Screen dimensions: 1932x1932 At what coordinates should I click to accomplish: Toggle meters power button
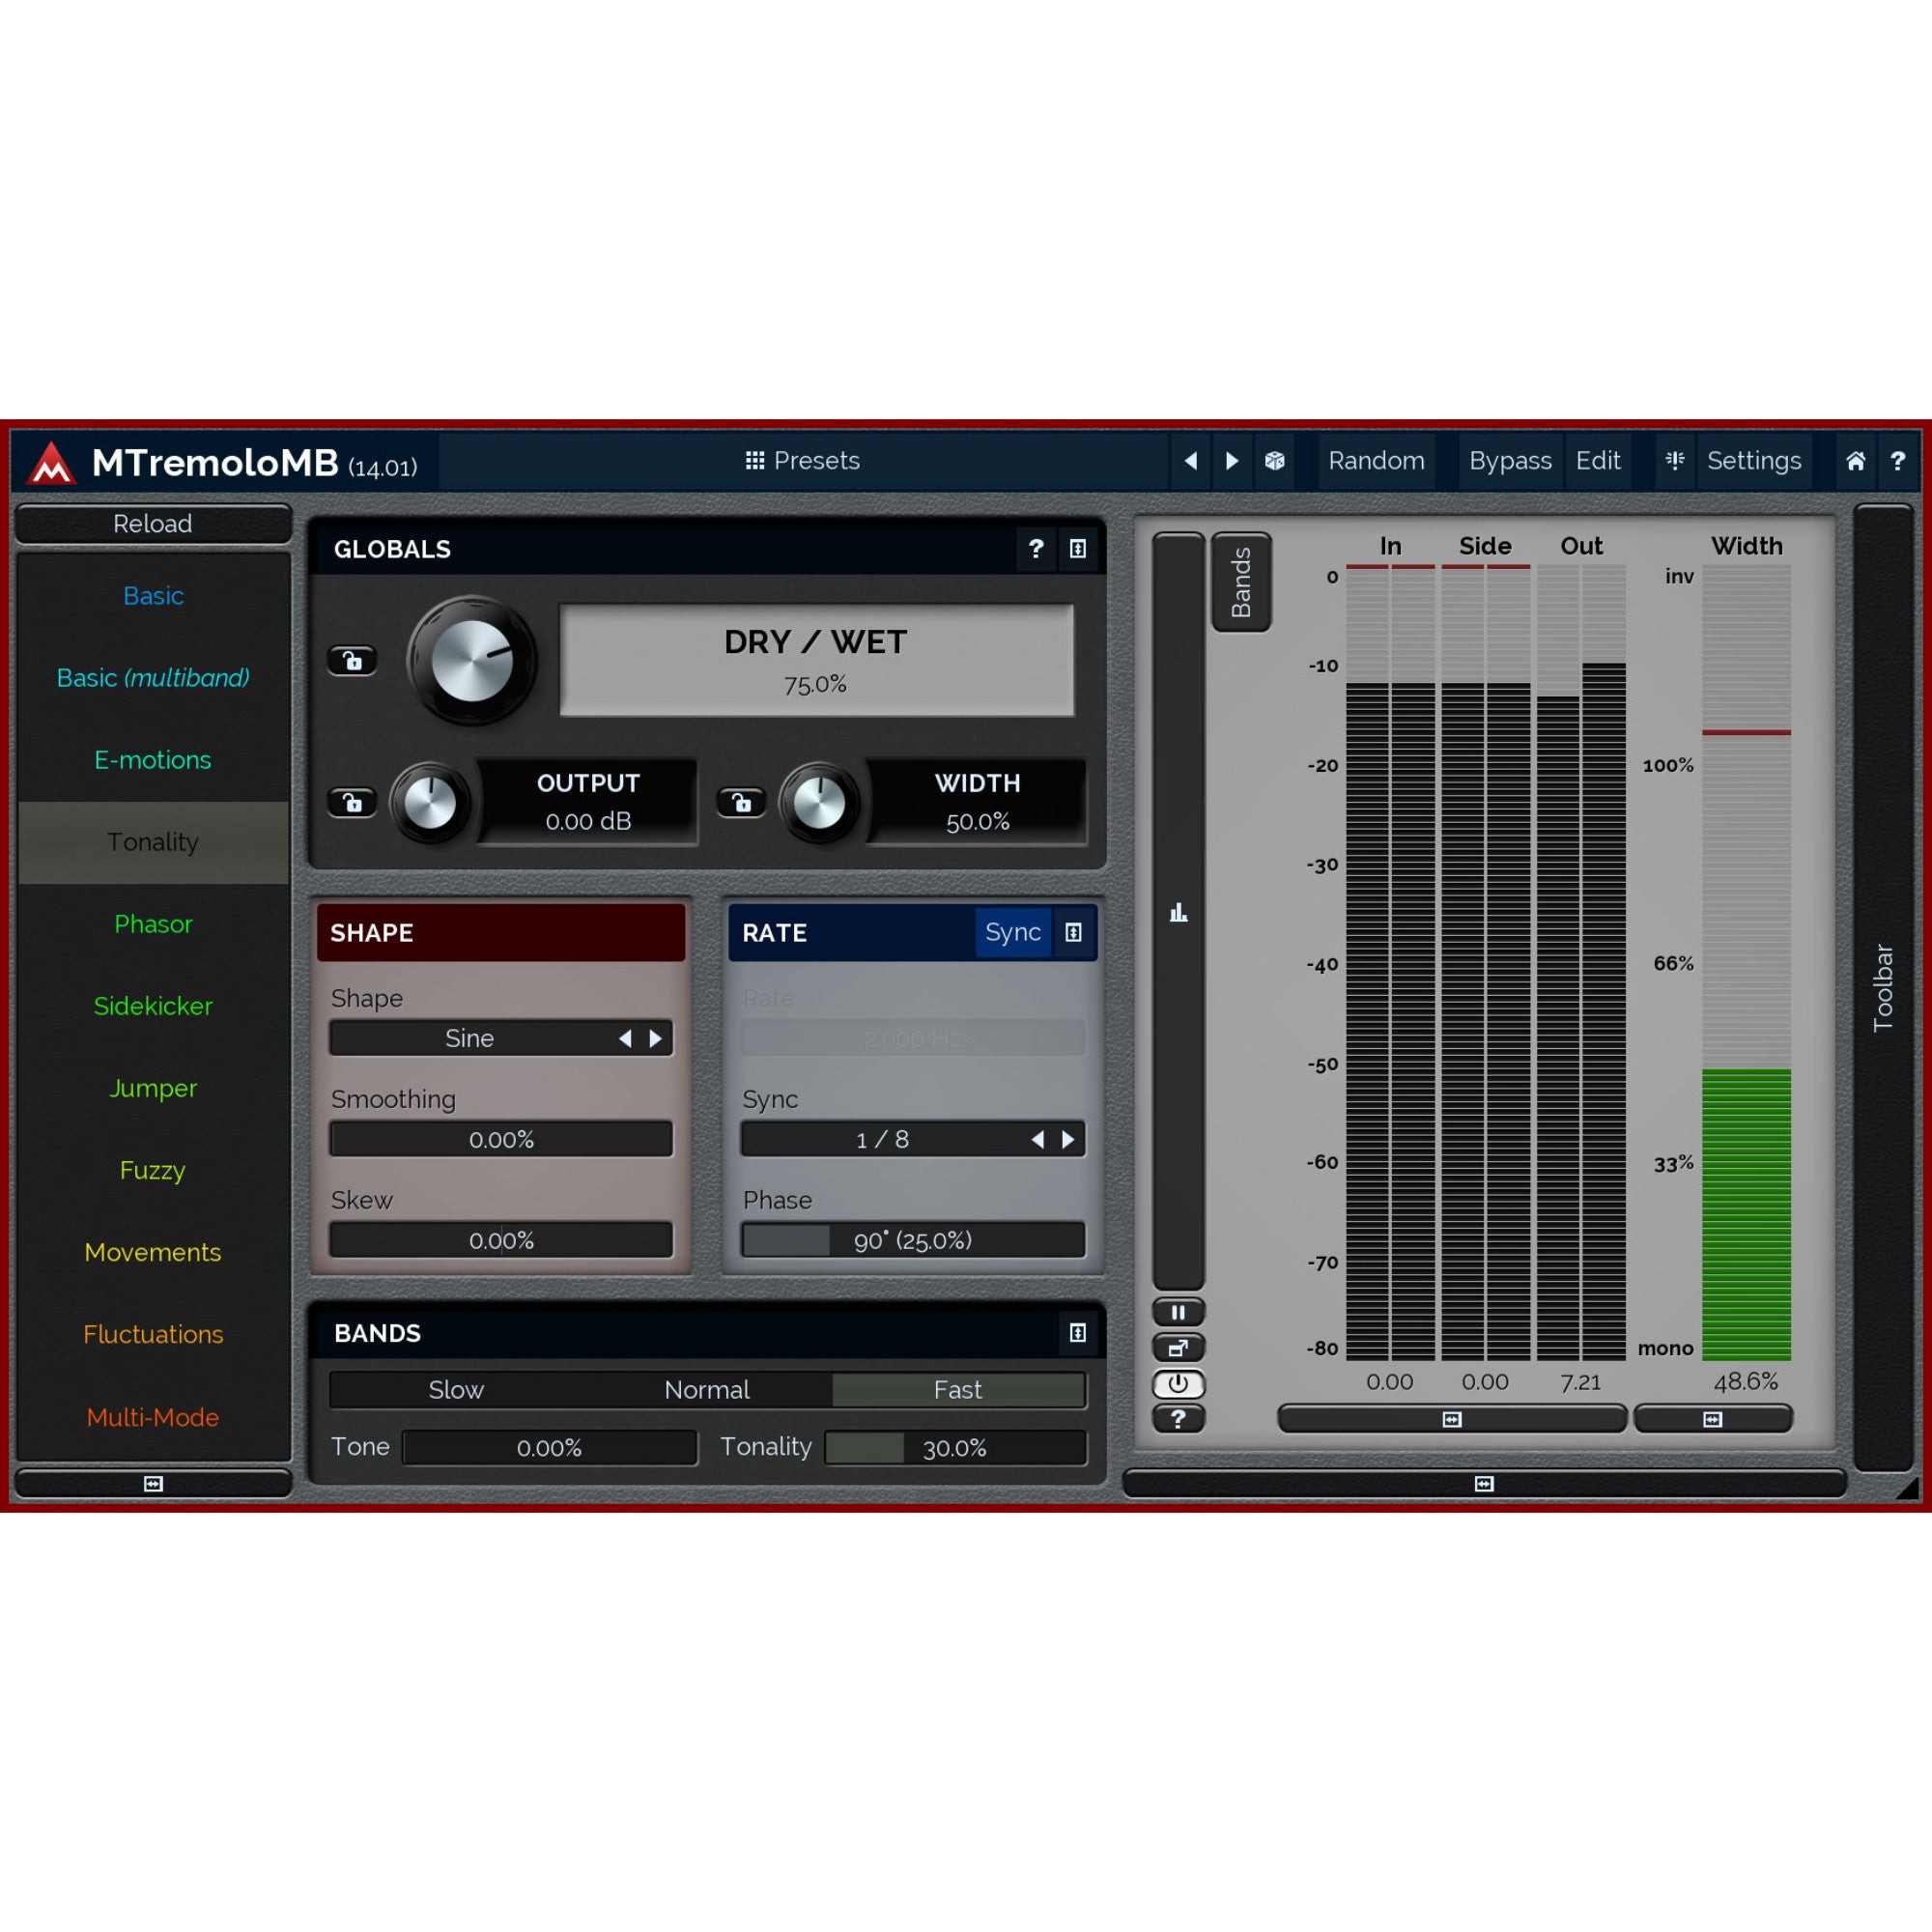click(1179, 1384)
